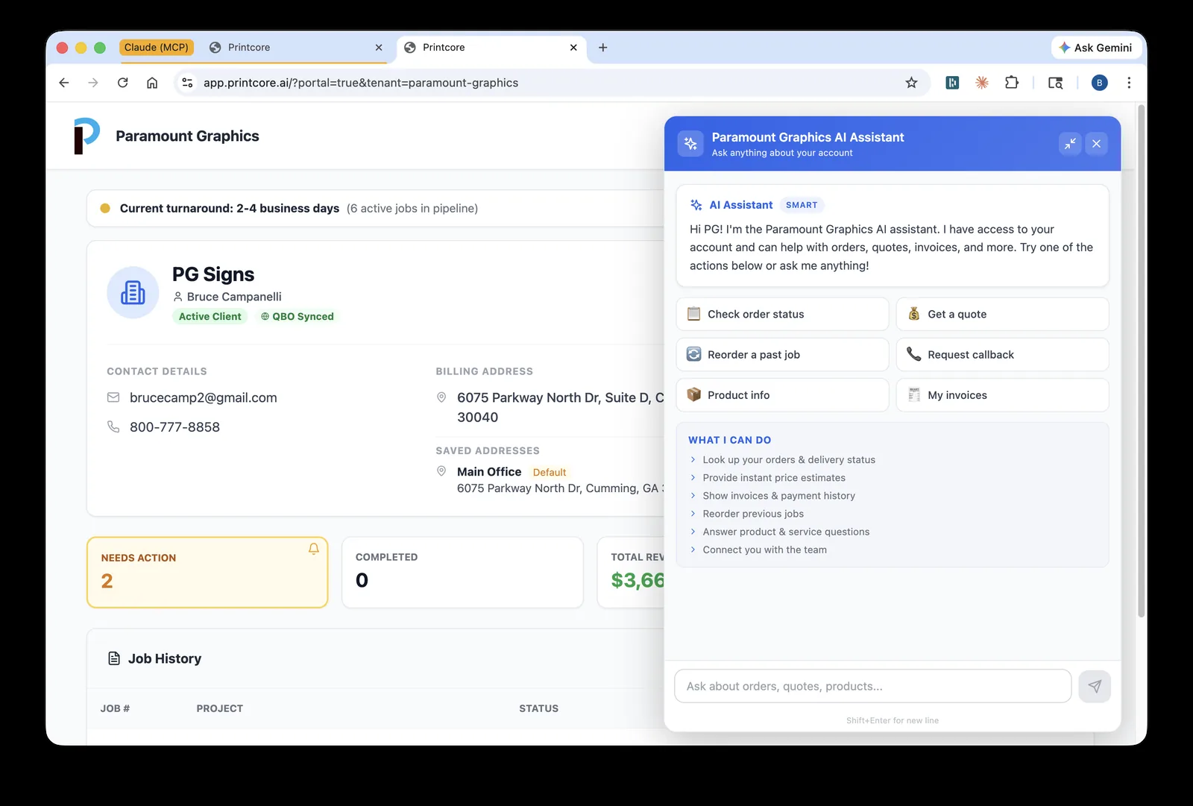Click the PG Signs building icon
Viewport: 1193px width, 806px height.
(133, 292)
